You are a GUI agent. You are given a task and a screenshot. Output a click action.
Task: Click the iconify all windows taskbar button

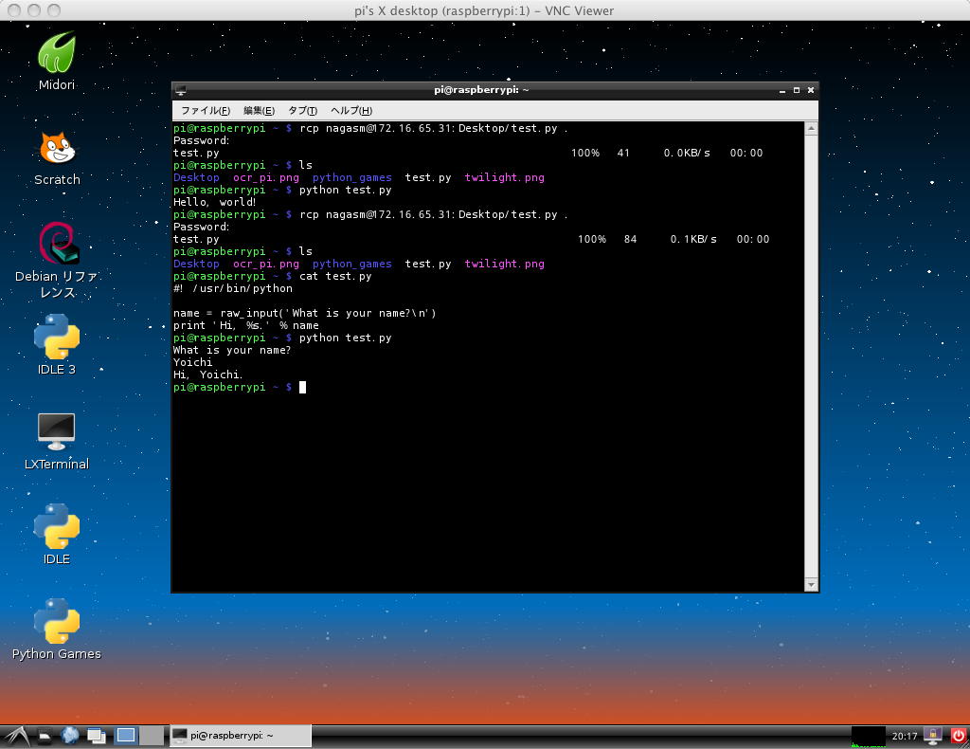tap(97, 735)
